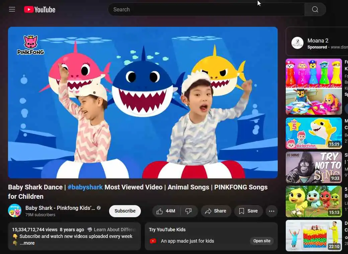Open the three-dot more actions menu
Screen dimensions: 348x254
pos(272,211)
